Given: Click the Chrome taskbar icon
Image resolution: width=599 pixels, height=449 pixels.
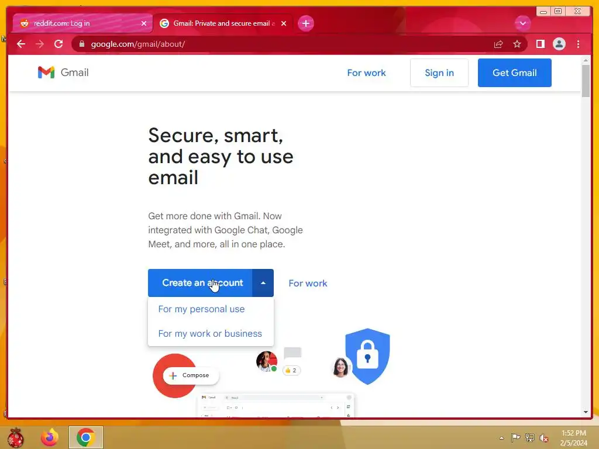Looking at the screenshot, I should coord(85,437).
